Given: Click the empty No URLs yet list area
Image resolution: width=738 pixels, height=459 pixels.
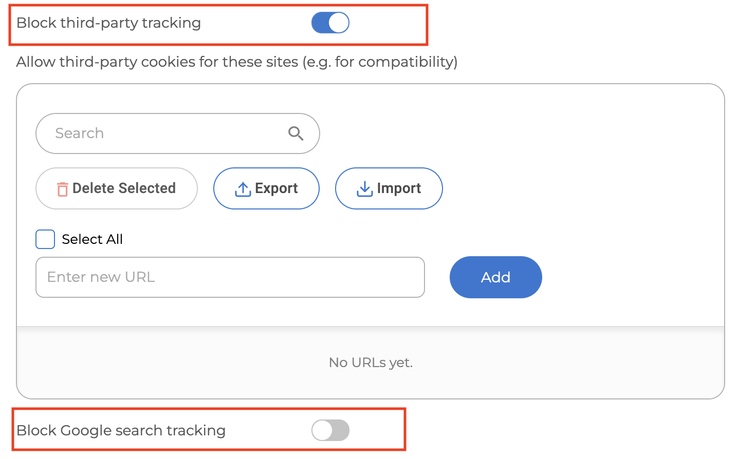Looking at the screenshot, I should (371, 362).
